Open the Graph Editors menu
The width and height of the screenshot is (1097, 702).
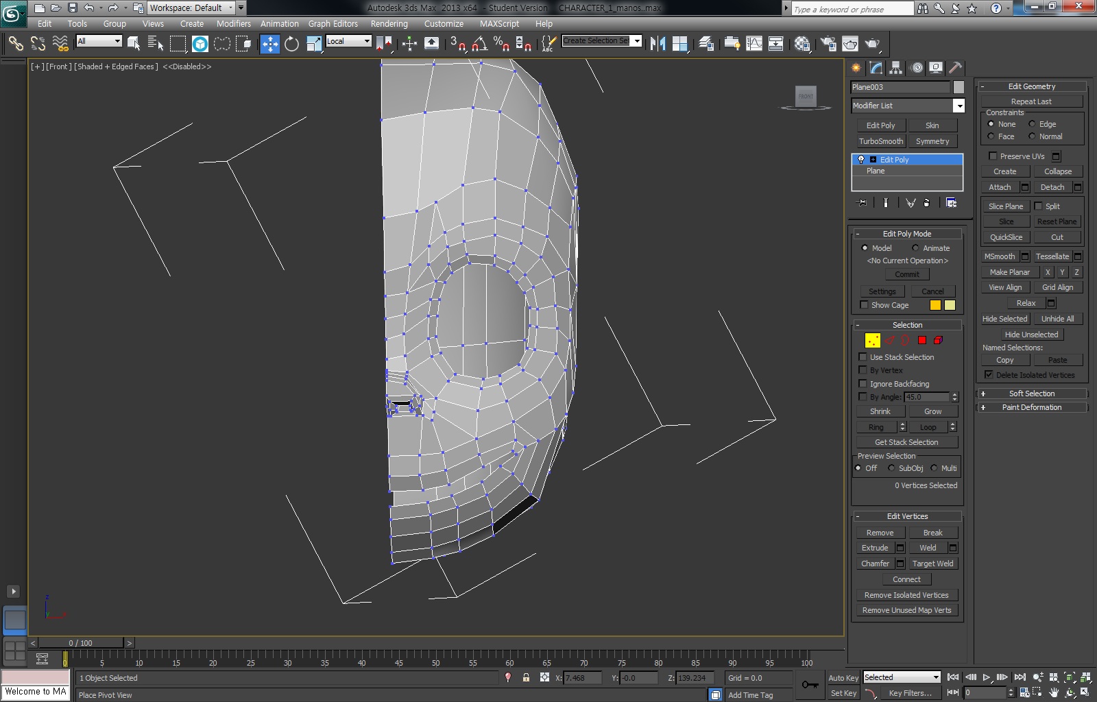click(333, 23)
